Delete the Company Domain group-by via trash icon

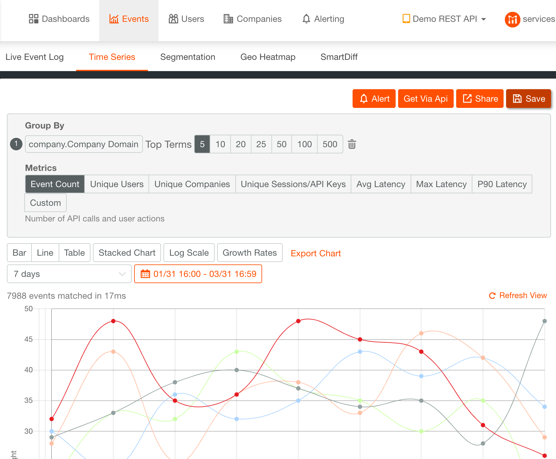(x=352, y=144)
